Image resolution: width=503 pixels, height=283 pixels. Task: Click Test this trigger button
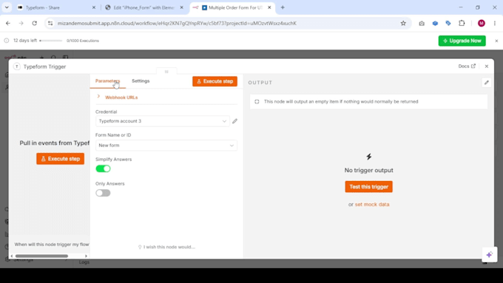click(368, 186)
